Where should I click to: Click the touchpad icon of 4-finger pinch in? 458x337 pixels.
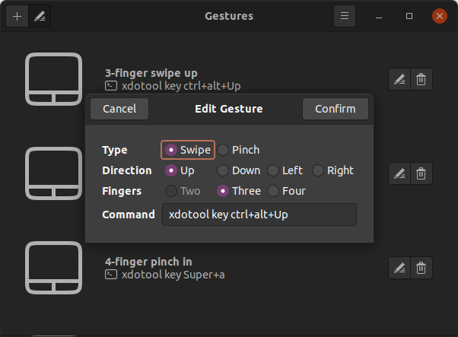(53, 268)
